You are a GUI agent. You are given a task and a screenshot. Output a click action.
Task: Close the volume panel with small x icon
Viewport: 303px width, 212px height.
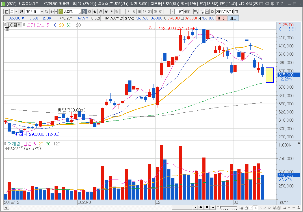[299, 143]
